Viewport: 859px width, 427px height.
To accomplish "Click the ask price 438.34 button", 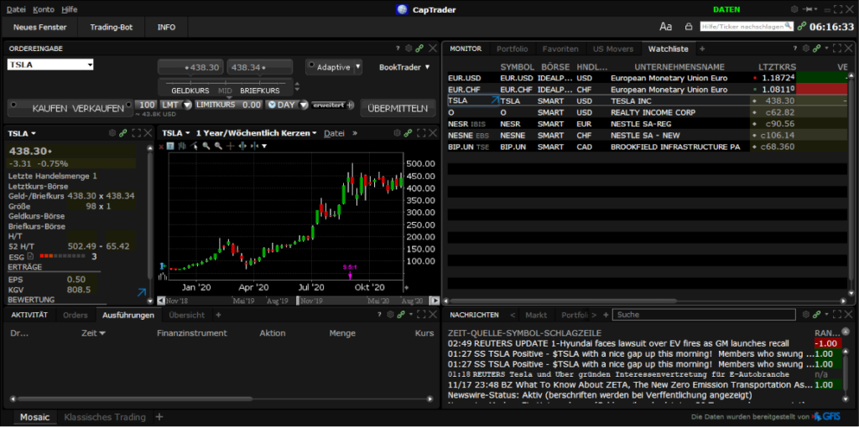I will pos(260,67).
